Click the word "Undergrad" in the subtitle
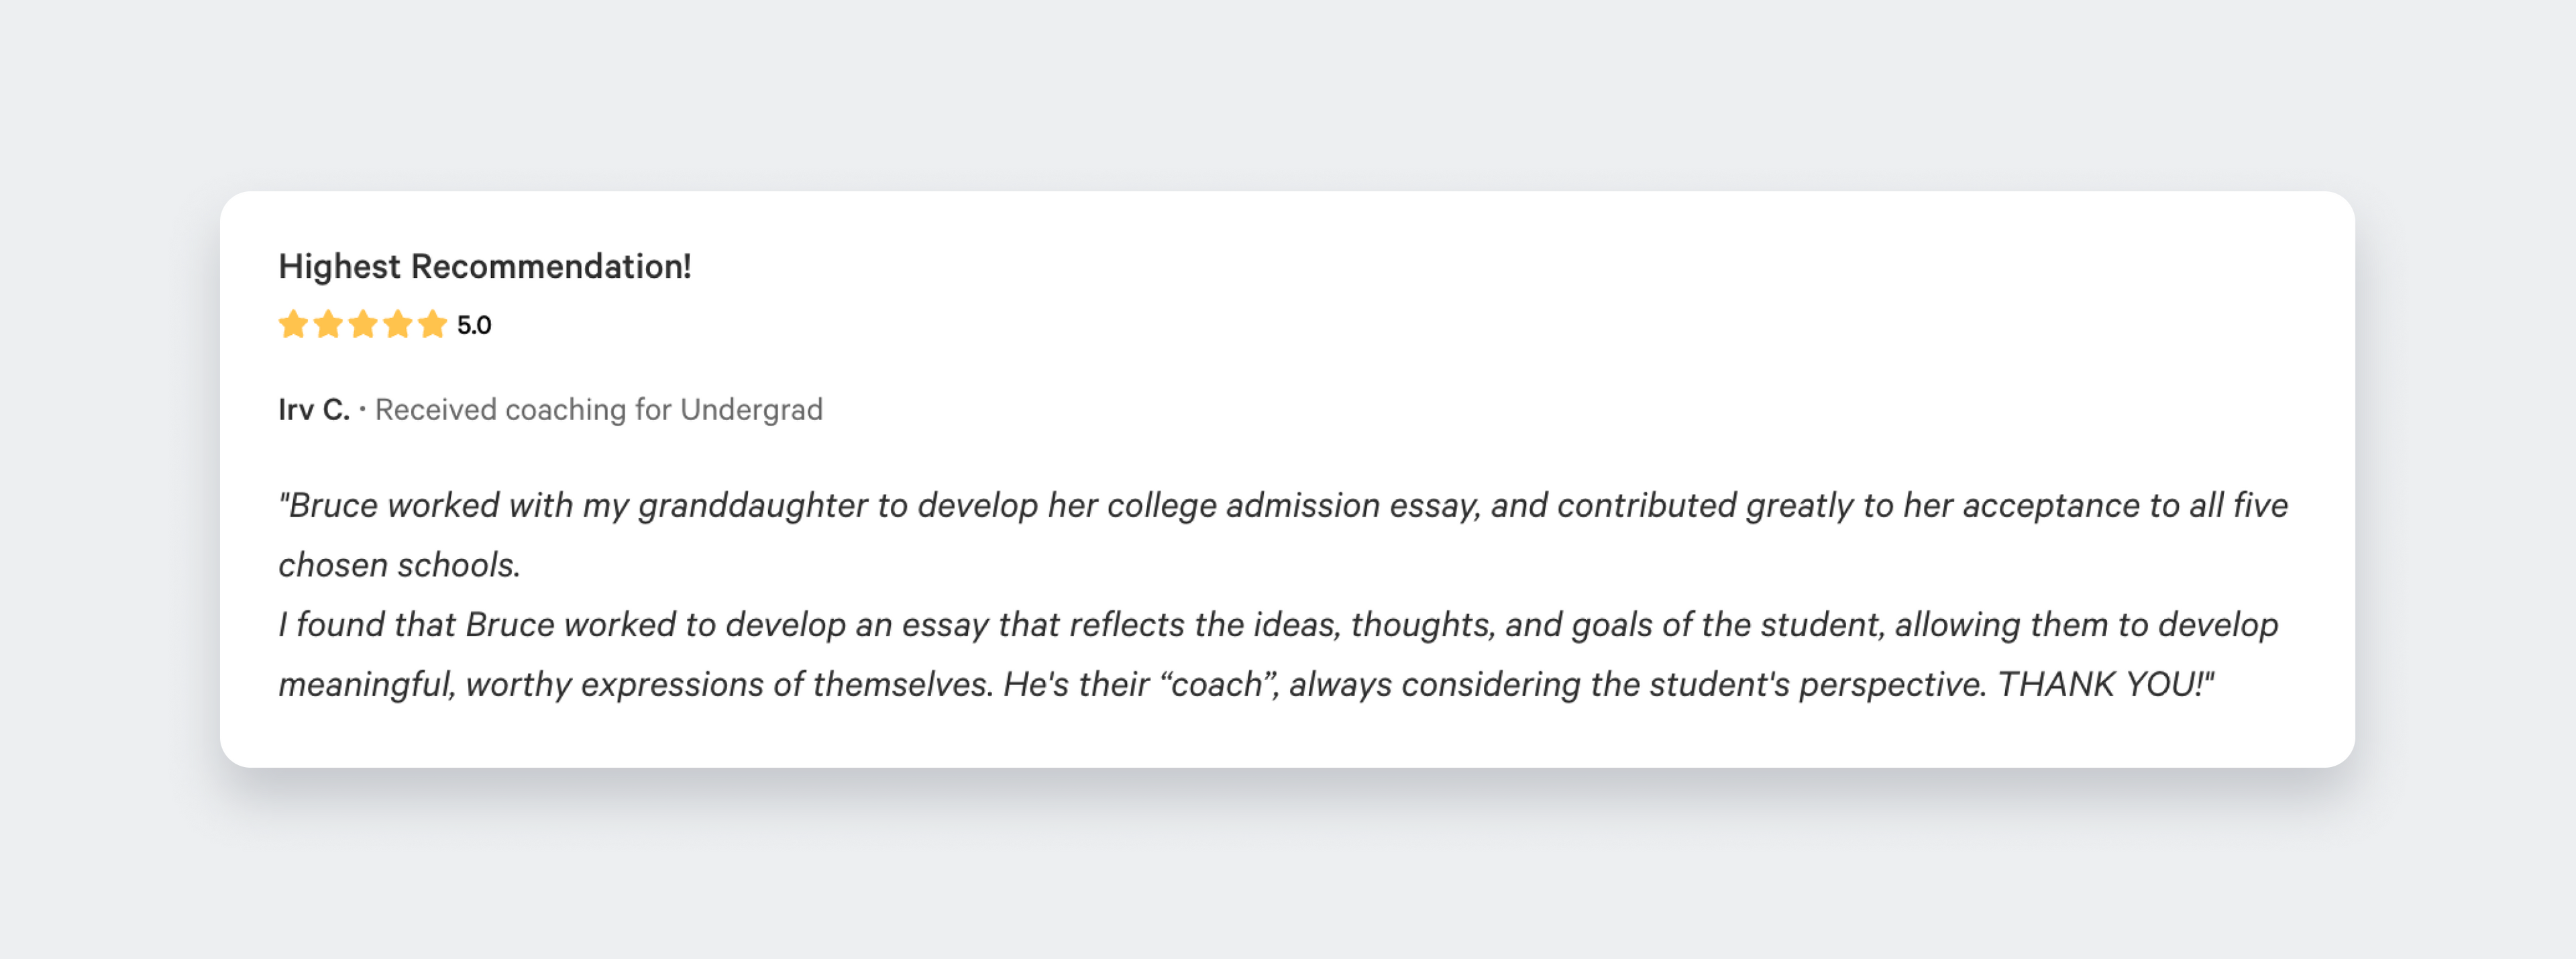 [751, 410]
